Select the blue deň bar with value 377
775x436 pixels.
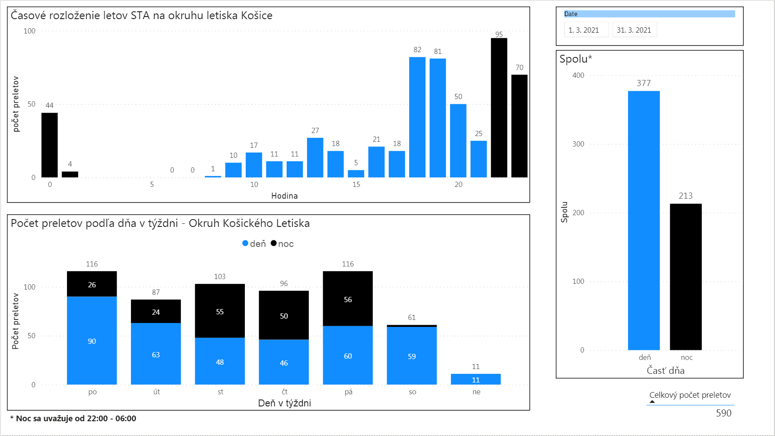tap(644, 220)
